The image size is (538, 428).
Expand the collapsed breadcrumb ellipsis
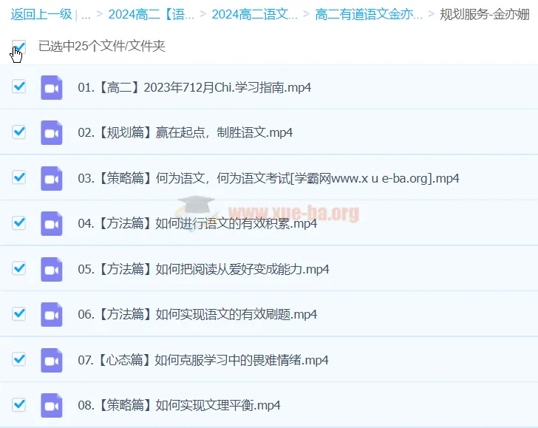[x=86, y=14]
